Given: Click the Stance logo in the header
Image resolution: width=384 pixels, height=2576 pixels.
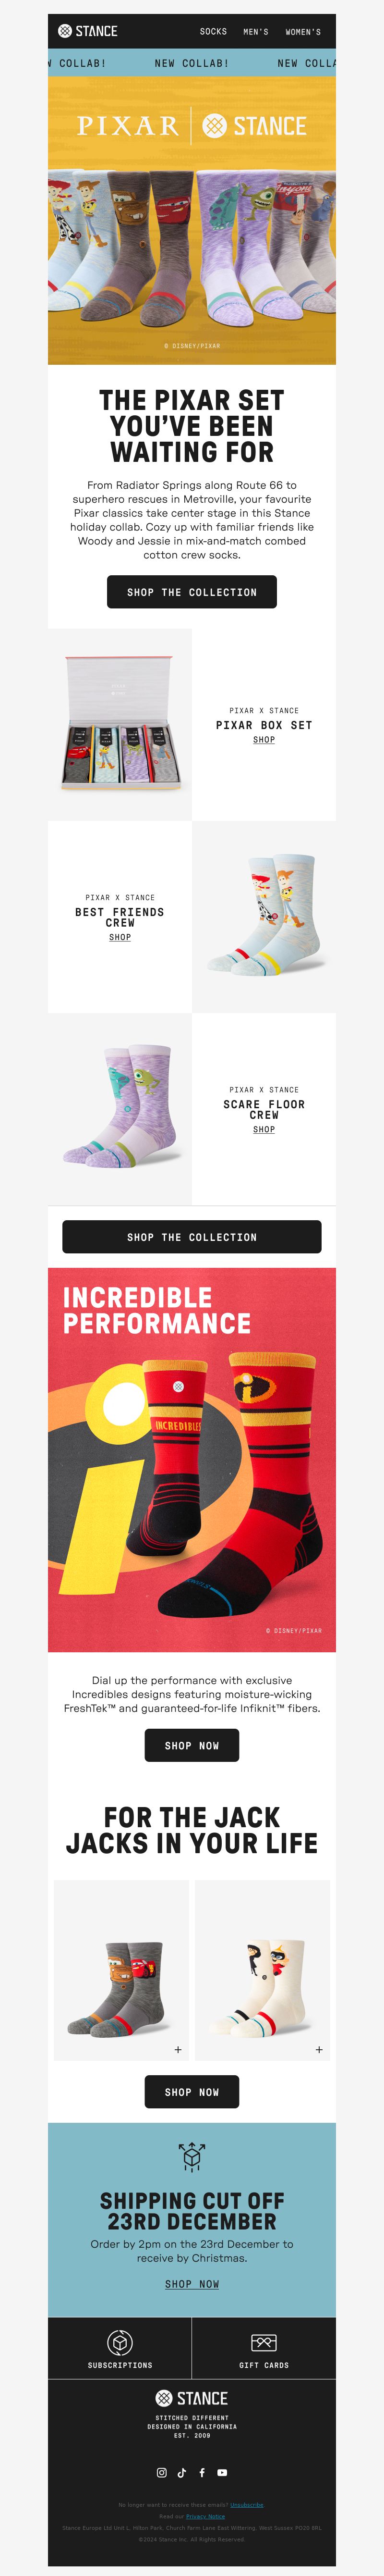Looking at the screenshot, I should click(x=88, y=31).
